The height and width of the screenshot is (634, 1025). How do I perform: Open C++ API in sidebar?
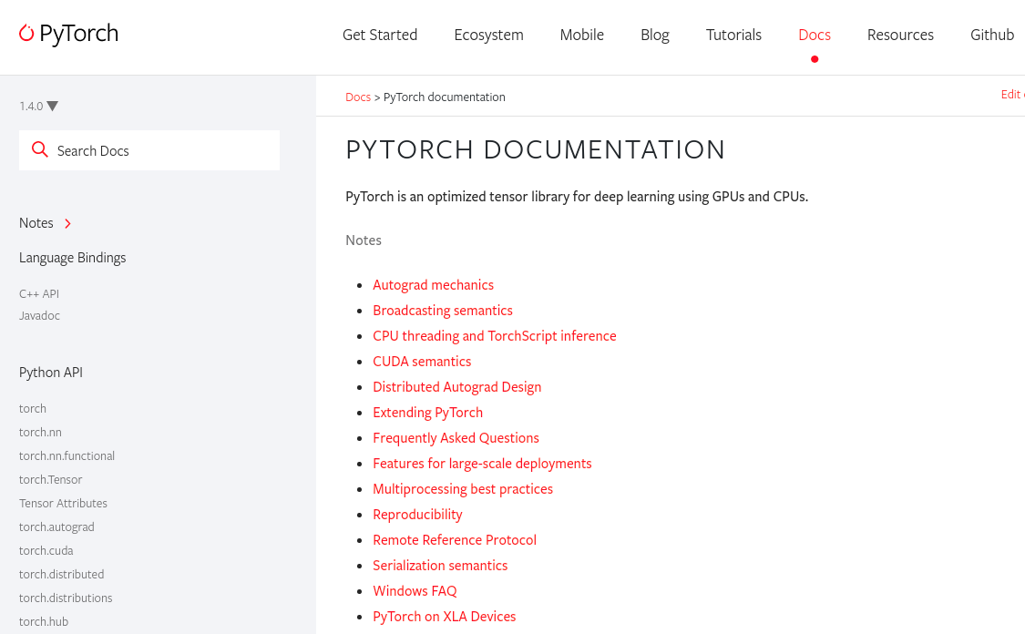coord(38,293)
